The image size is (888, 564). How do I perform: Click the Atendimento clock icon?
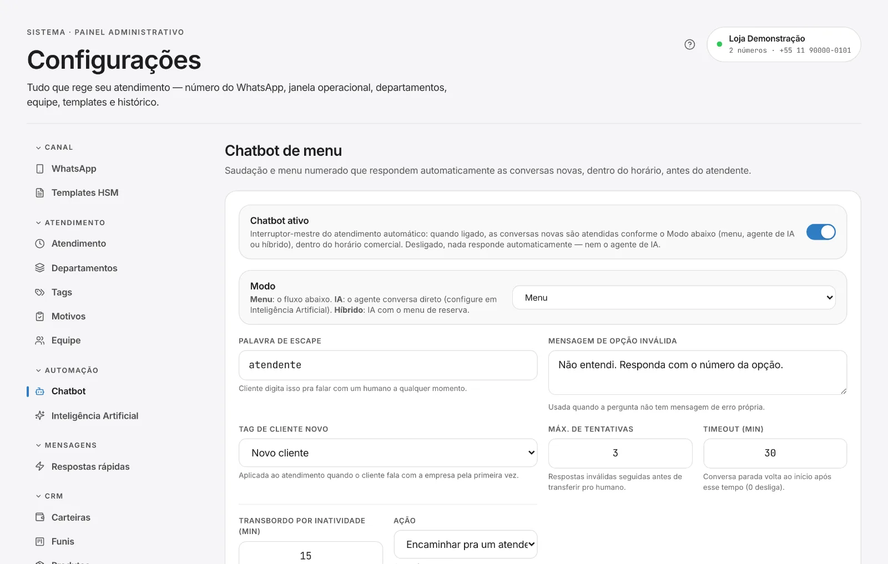(x=40, y=243)
